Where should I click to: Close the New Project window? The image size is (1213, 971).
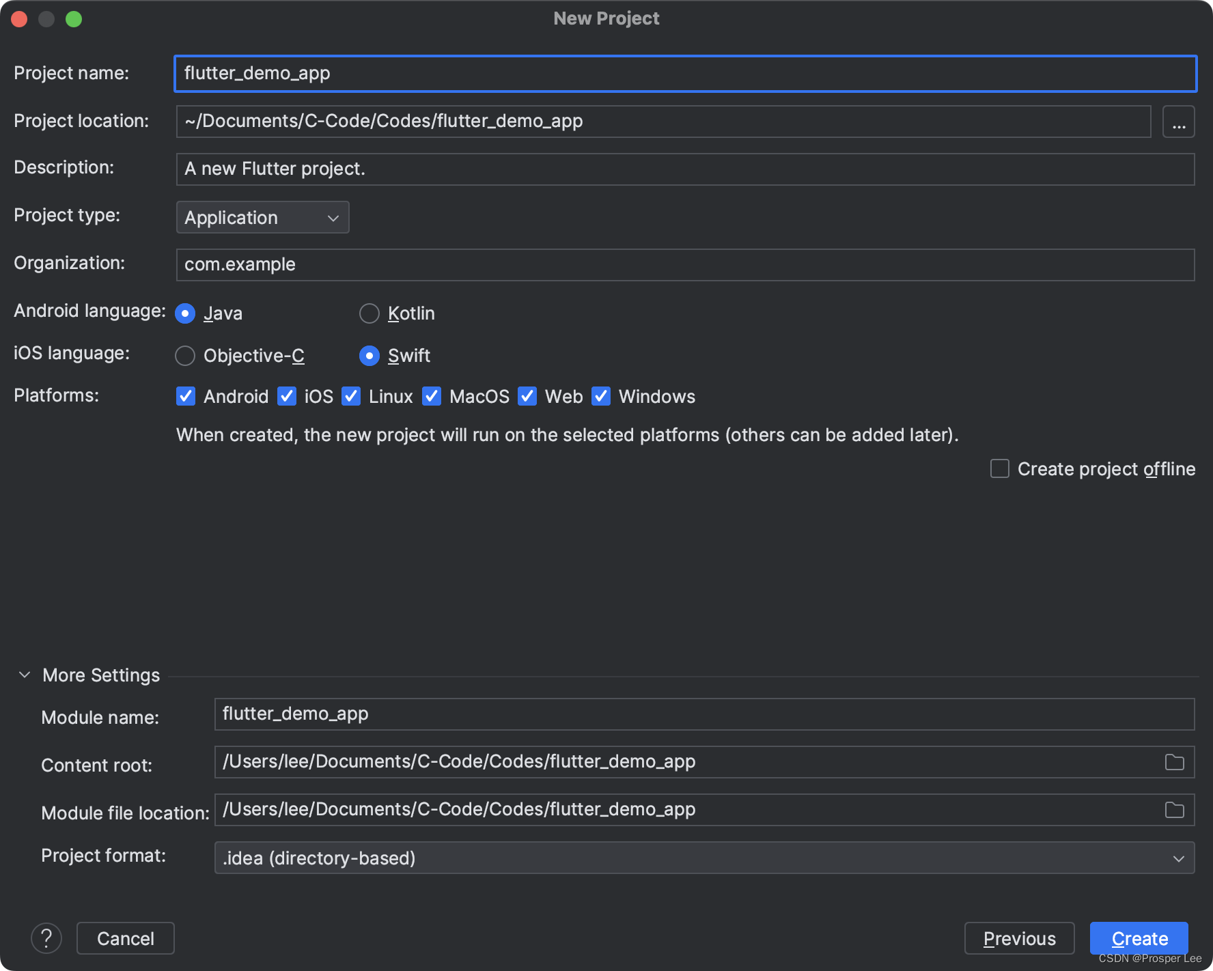pyautogui.click(x=19, y=19)
